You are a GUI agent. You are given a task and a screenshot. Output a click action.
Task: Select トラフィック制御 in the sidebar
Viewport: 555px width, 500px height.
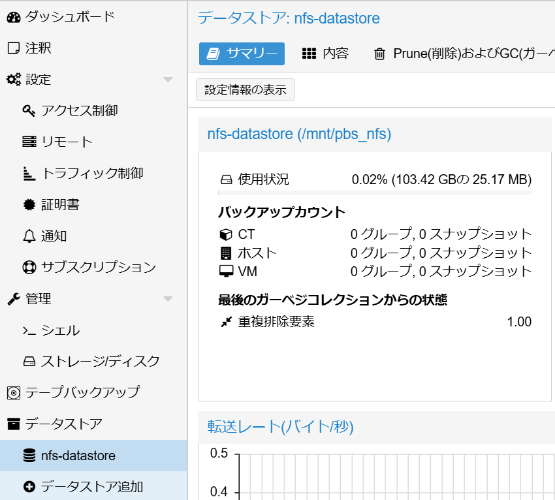pyautogui.click(x=93, y=174)
